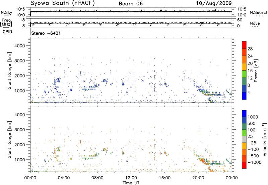The image size is (268, 185).
Task: Pick the red top segment of power colorbar
Action: pos(244,45)
